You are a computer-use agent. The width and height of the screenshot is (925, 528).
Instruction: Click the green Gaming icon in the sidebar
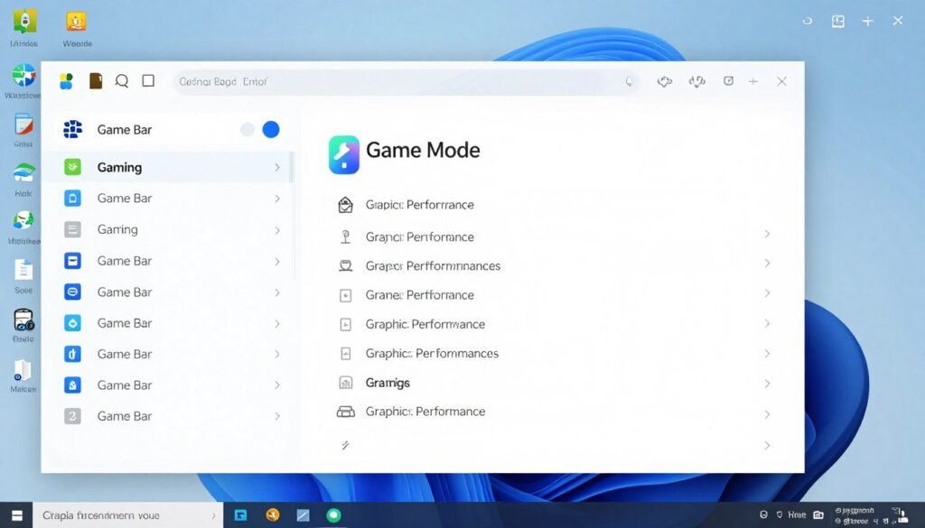[72, 167]
